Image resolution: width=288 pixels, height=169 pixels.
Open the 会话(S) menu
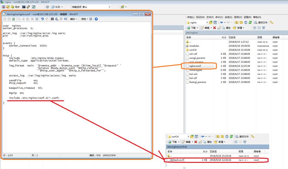tap(229, 17)
